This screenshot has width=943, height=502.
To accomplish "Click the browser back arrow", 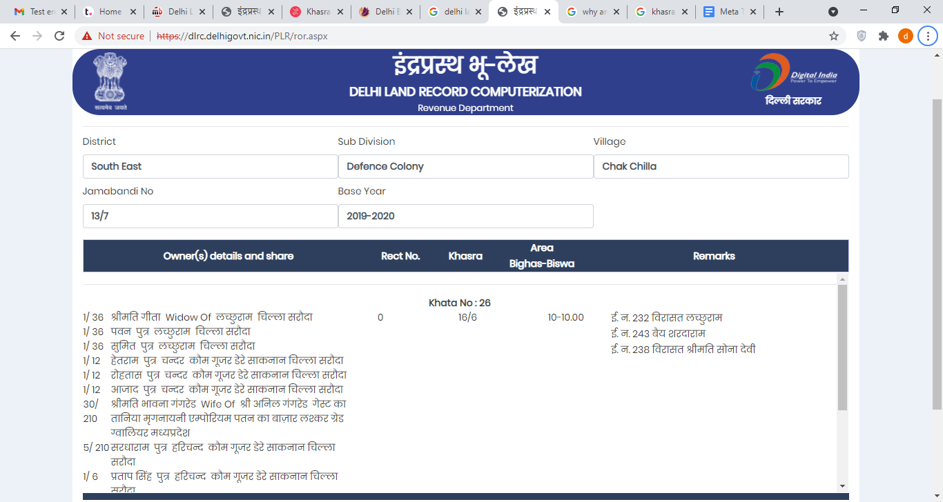I will click(15, 36).
